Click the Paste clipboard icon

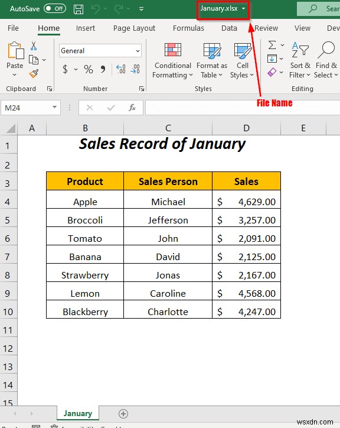[x=15, y=50]
